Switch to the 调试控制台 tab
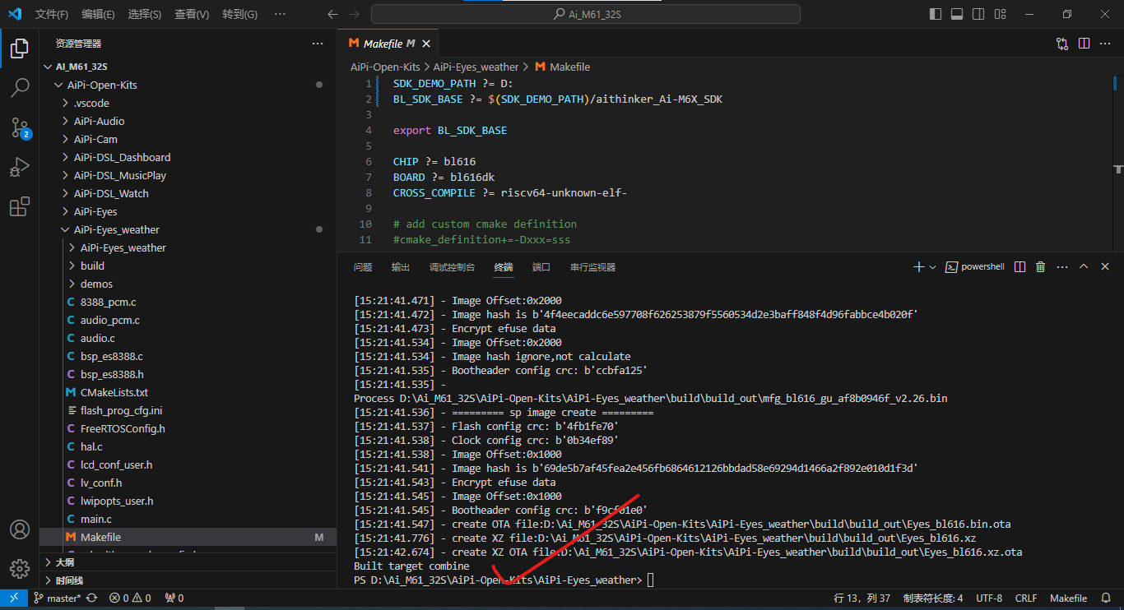 pyautogui.click(x=452, y=267)
